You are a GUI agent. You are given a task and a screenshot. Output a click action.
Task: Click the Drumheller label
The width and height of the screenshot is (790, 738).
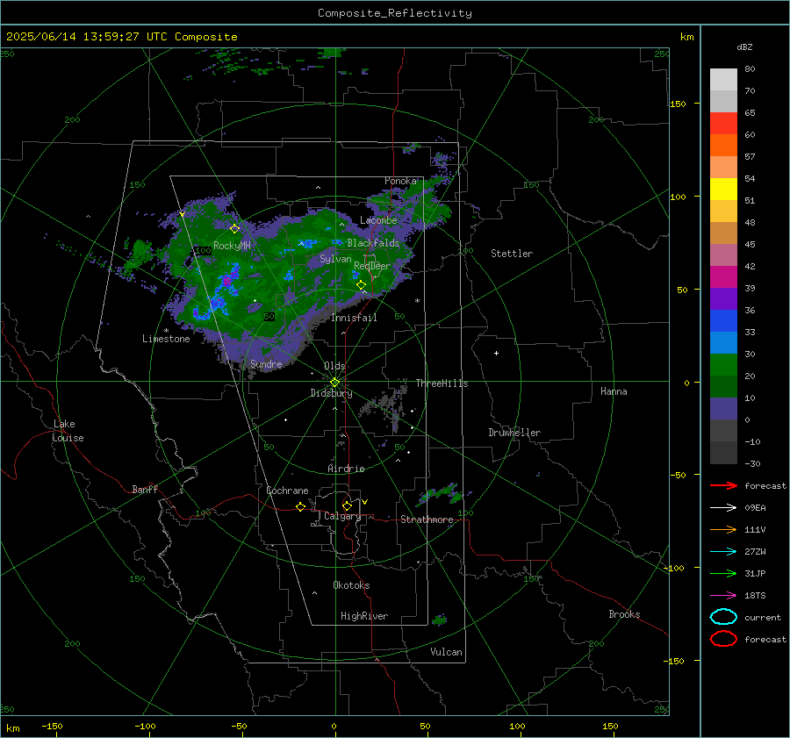(x=514, y=433)
